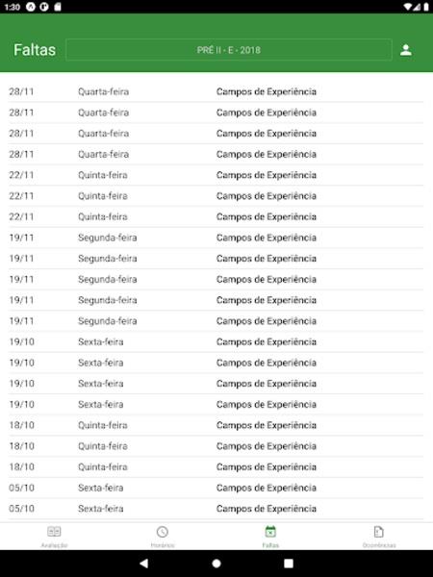This screenshot has width=433, height=577.
Task: Switch to Horários clock icon
Action: [163, 532]
